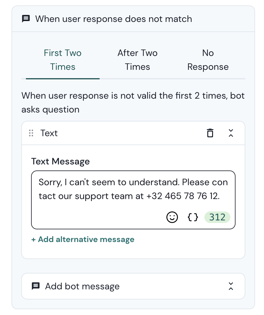Open the emoji picker in the message box
264x315 pixels.
[172, 217]
